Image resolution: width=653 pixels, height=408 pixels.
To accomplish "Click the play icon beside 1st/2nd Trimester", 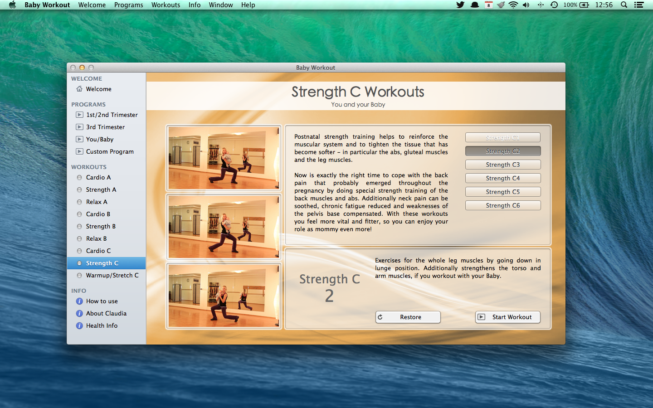I will [79, 115].
